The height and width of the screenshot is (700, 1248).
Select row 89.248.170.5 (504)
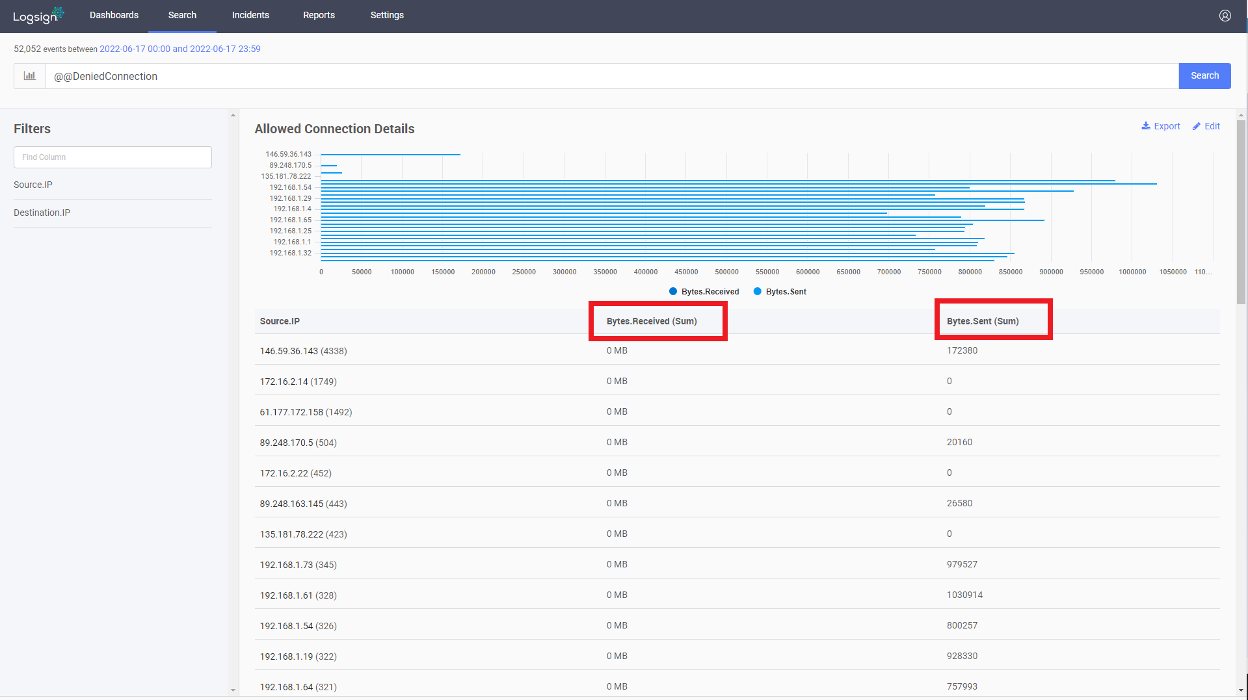click(737, 442)
